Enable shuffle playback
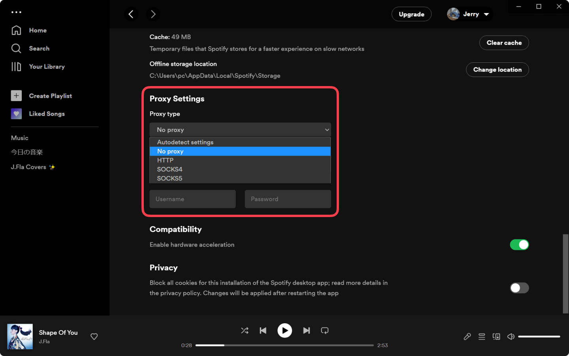 (245, 331)
